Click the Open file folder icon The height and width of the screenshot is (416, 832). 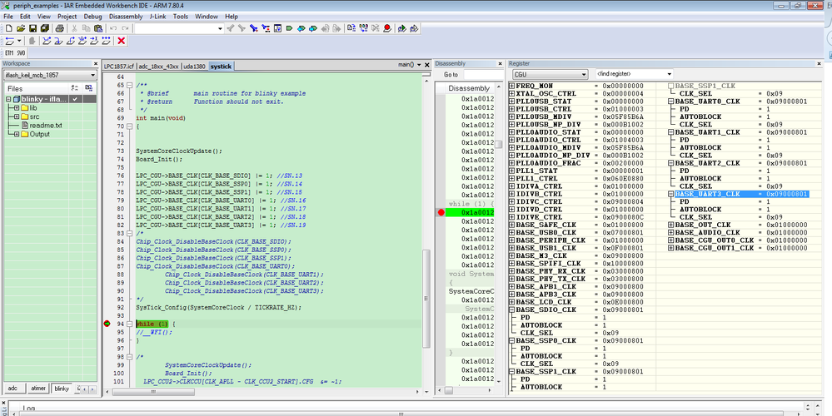tap(20, 28)
